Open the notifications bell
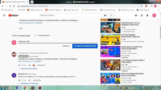 coord(147,15)
